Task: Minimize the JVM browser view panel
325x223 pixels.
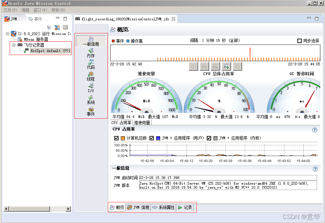Action: pyautogui.click(x=58, y=18)
